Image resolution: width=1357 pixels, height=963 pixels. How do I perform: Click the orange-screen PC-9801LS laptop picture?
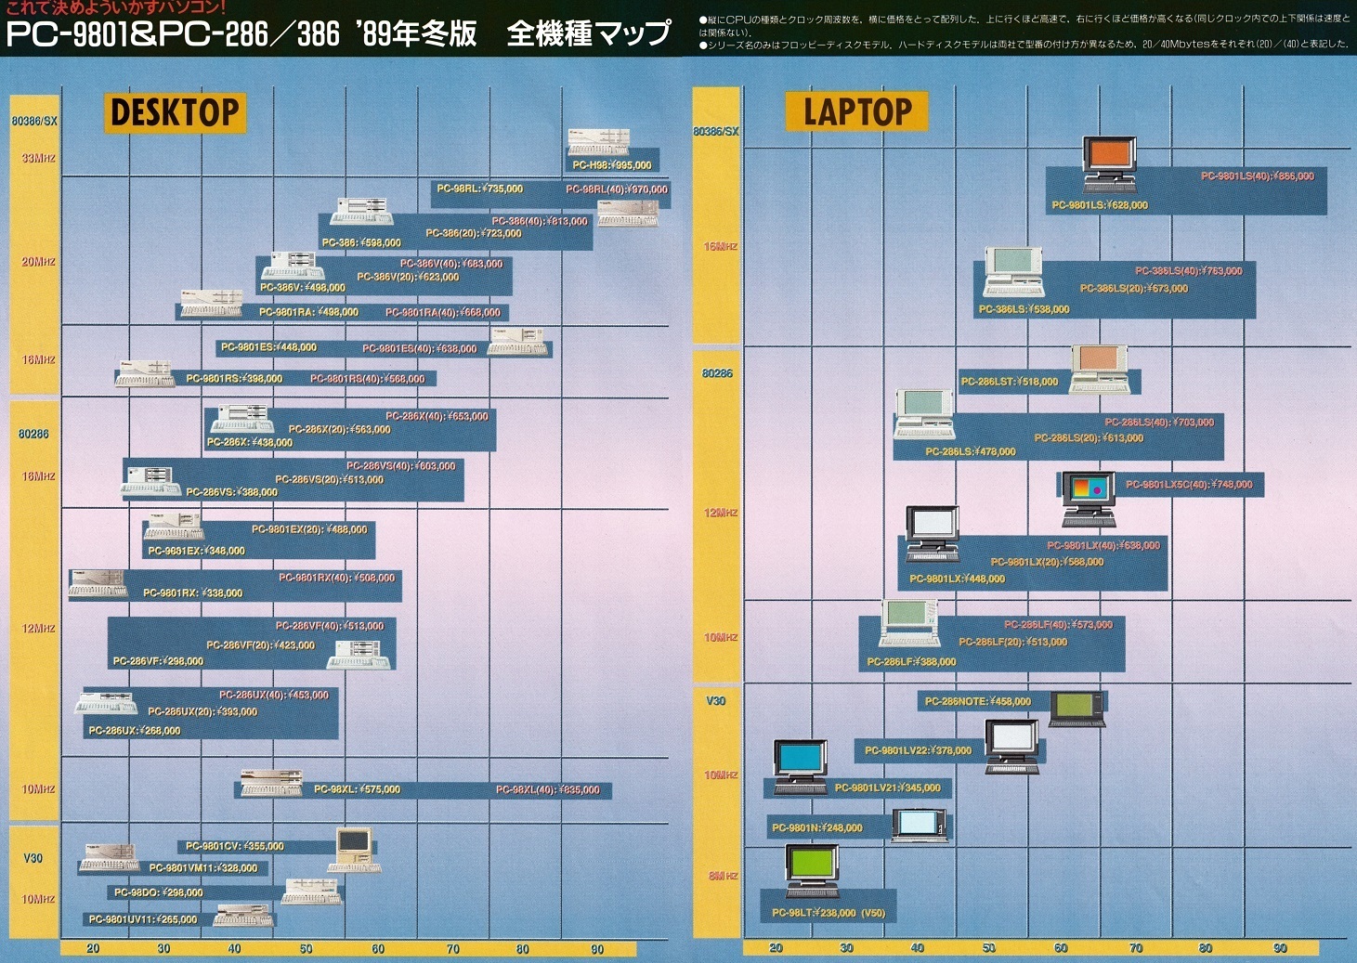click(1110, 164)
